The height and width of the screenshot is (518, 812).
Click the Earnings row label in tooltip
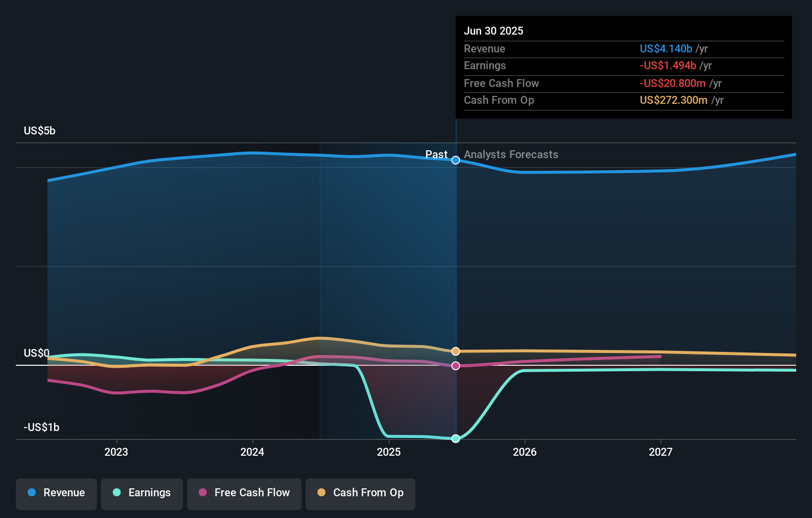click(x=485, y=65)
